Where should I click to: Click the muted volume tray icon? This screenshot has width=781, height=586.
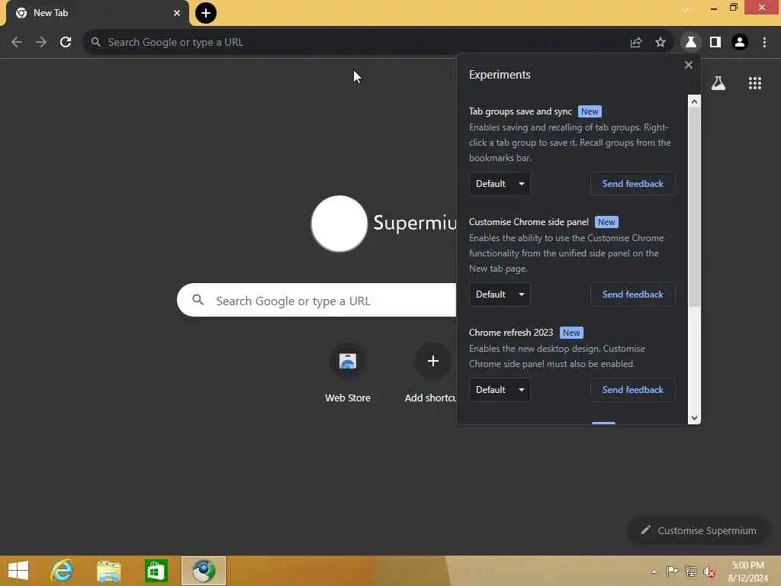tap(709, 572)
